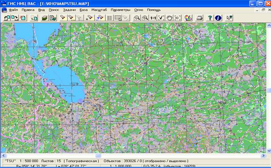Click the green question mark help icon
The height and width of the screenshot is (168, 271).
210,18
